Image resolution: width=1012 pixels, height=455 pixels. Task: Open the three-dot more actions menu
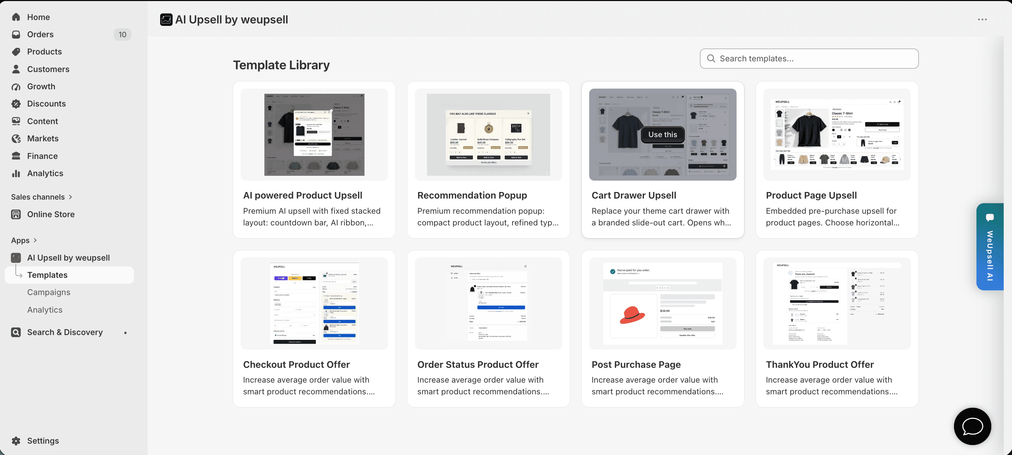point(982,19)
